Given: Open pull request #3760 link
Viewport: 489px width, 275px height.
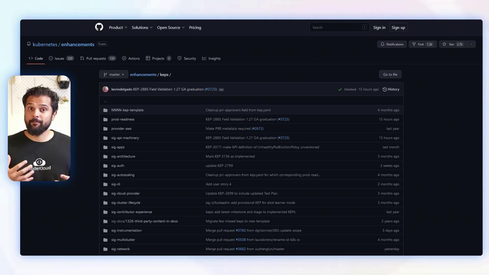Looking at the screenshot, I should click(241, 230).
